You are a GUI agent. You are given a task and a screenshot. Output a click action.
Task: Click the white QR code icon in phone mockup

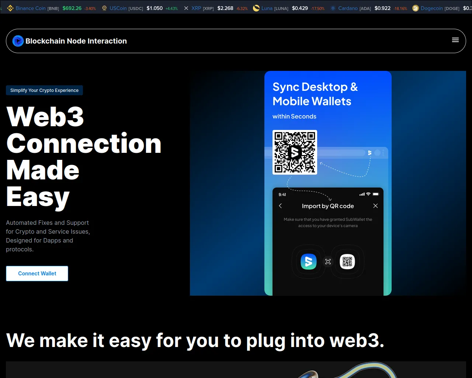tap(347, 262)
